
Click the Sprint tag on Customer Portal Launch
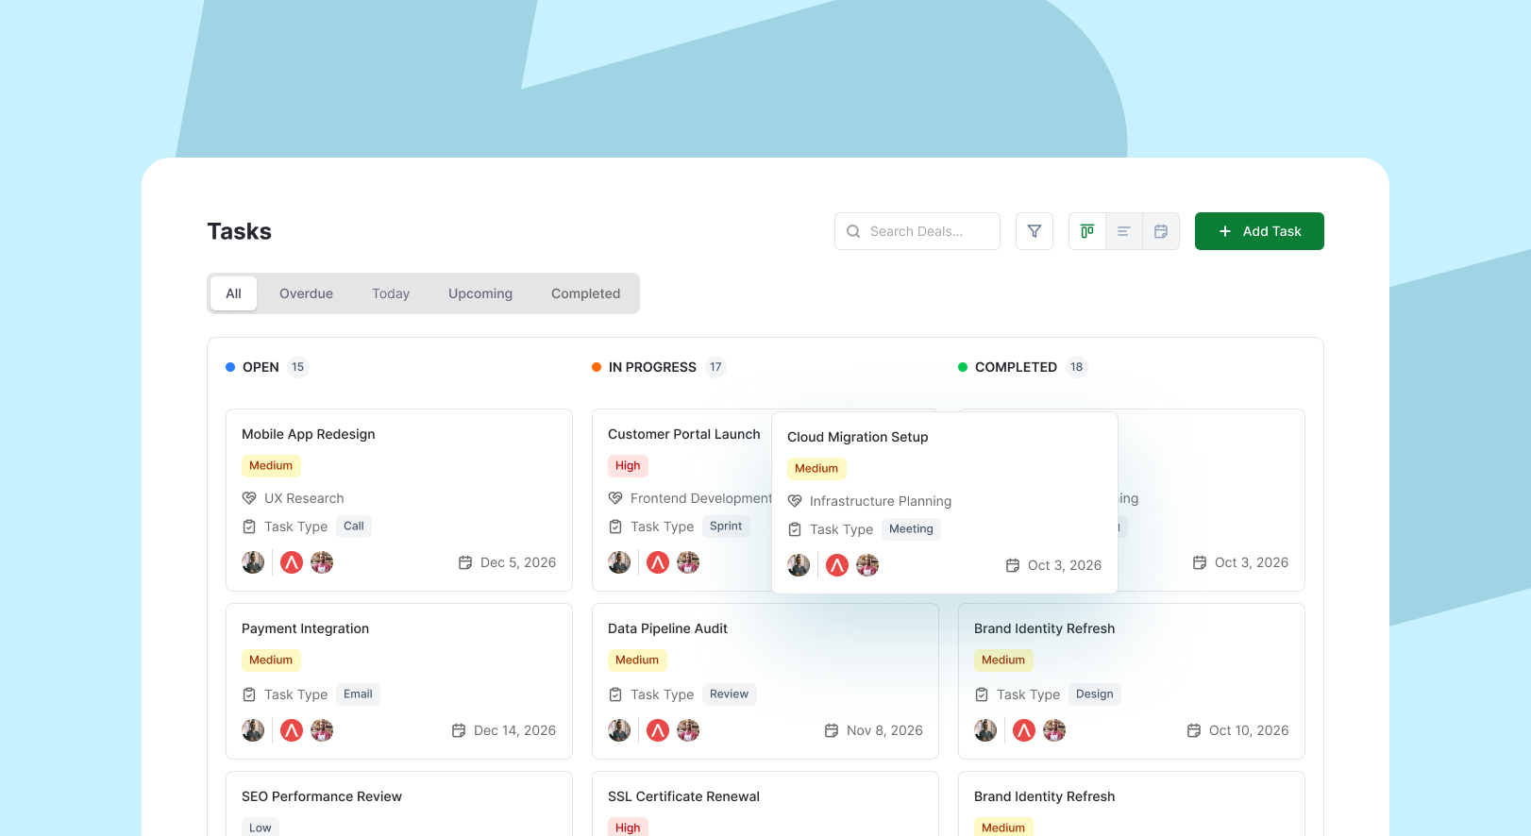coord(726,527)
